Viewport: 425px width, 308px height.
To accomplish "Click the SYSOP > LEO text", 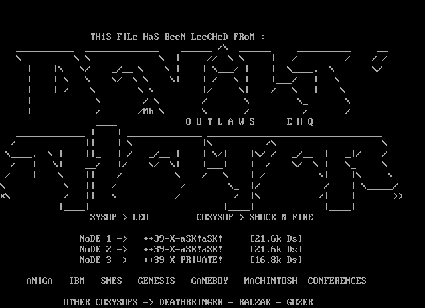I will (x=119, y=217).
